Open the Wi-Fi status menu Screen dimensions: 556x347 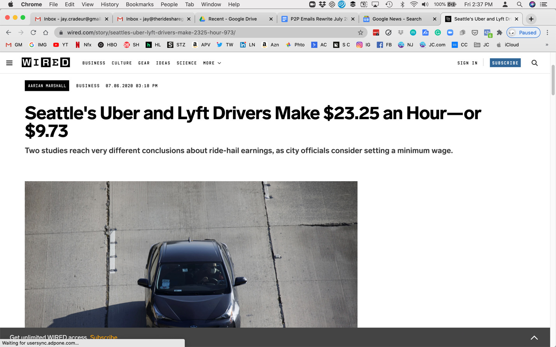coord(414,4)
